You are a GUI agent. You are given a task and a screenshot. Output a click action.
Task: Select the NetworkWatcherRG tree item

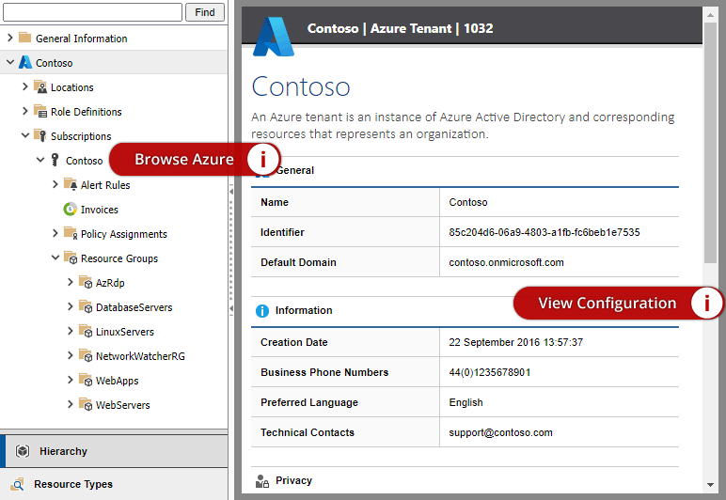pos(140,356)
